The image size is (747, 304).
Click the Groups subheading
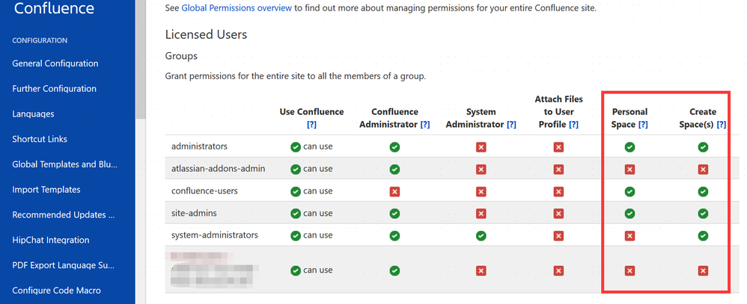click(x=181, y=56)
